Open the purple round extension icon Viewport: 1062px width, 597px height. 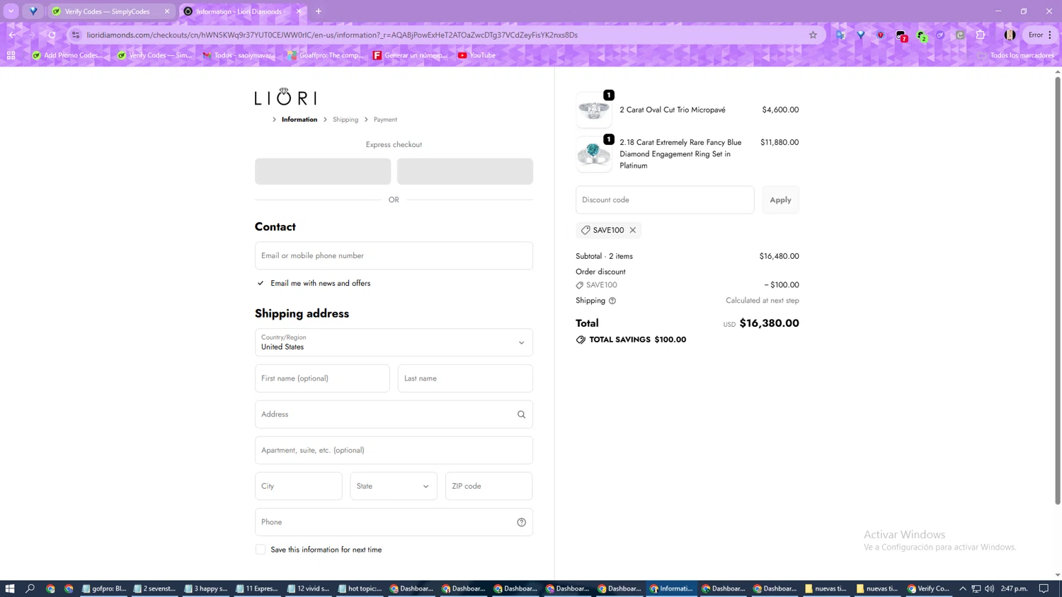[940, 35]
